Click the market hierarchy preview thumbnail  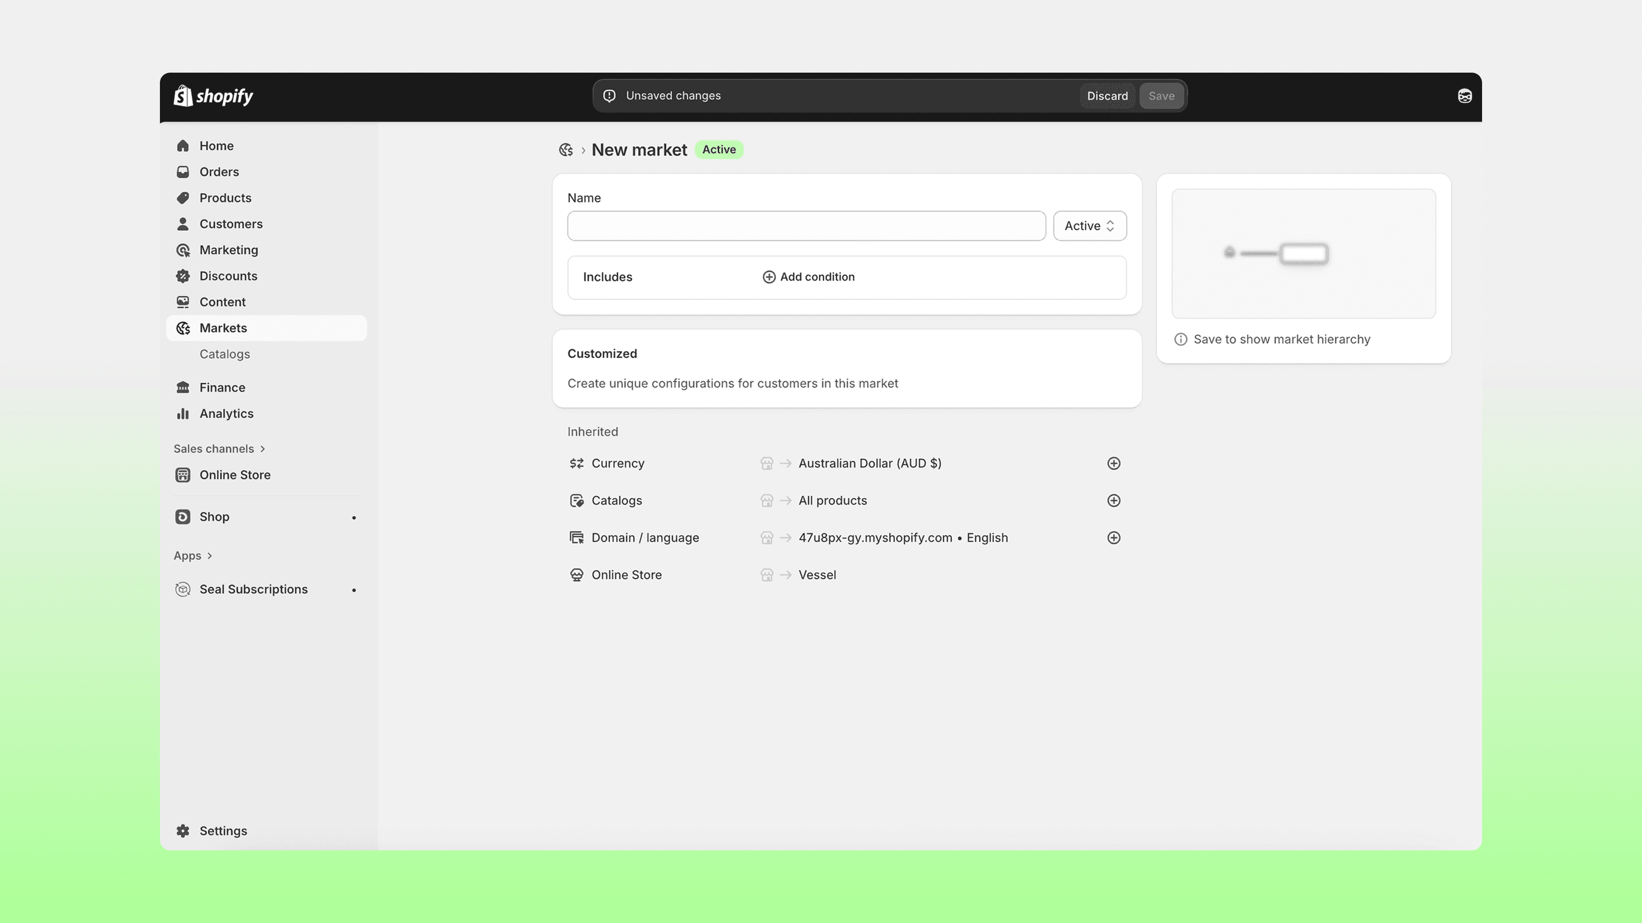tap(1303, 253)
